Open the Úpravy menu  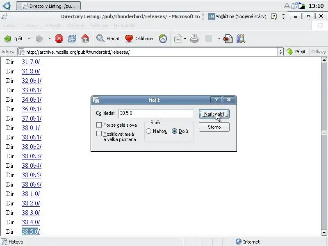pyautogui.click(x=30, y=25)
